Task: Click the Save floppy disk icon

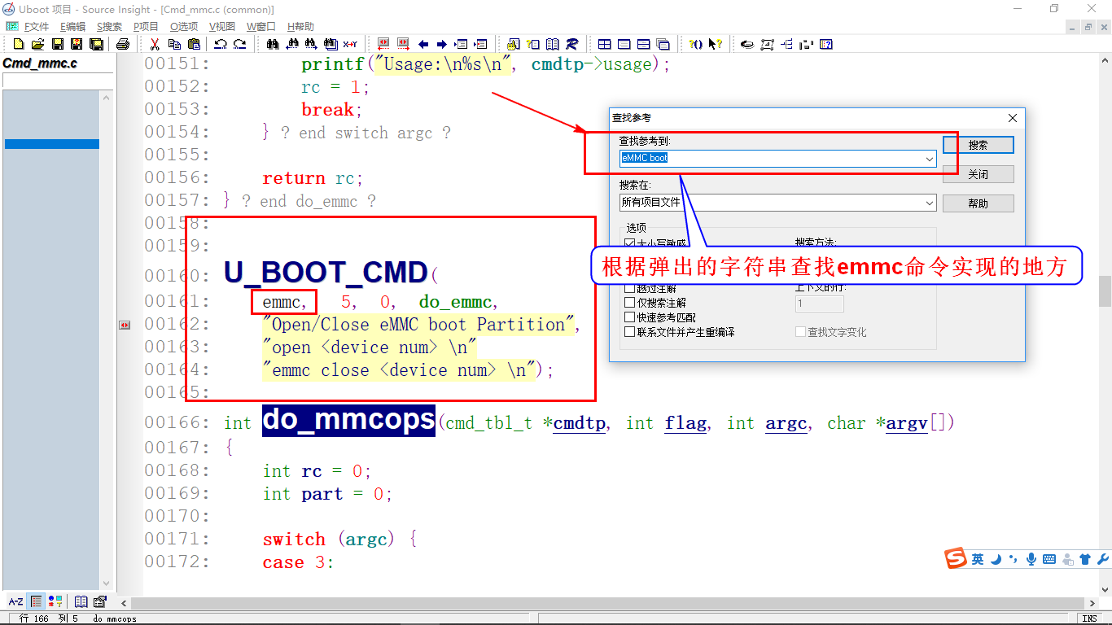Action: pyautogui.click(x=58, y=44)
